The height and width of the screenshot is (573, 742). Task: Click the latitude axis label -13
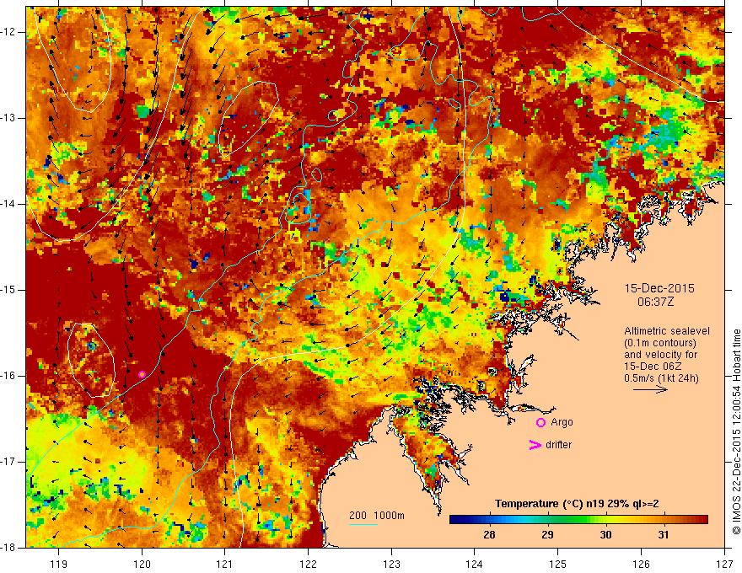[x=8, y=118]
